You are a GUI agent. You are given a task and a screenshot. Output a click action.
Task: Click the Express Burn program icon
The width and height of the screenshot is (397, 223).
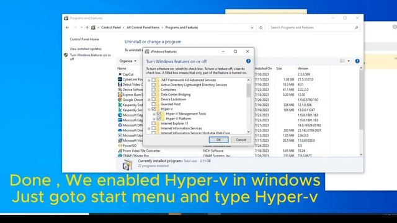(x=120, y=95)
